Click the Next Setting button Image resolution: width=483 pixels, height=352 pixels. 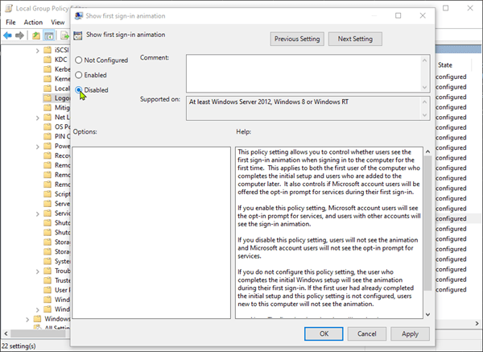coord(354,39)
